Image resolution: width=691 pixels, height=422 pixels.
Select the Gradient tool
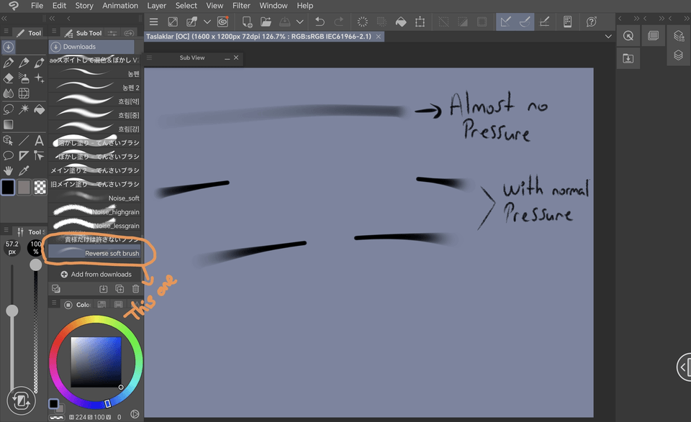[9, 124]
